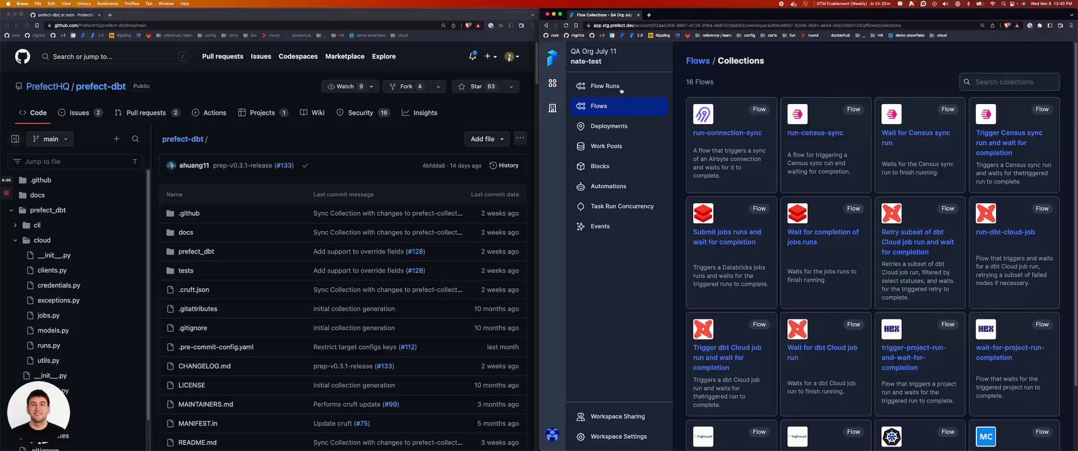The height and width of the screenshot is (451, 1078).
Task: Open Blocks in Prefect sidebar
Action: click(x=619, y=166)
